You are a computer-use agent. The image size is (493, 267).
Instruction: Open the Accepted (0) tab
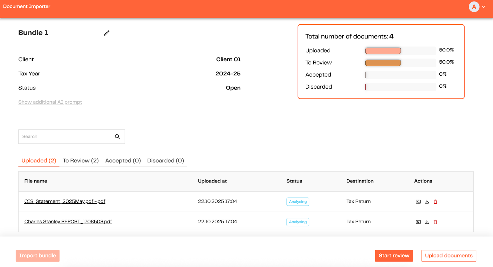[x=123, y=161]
